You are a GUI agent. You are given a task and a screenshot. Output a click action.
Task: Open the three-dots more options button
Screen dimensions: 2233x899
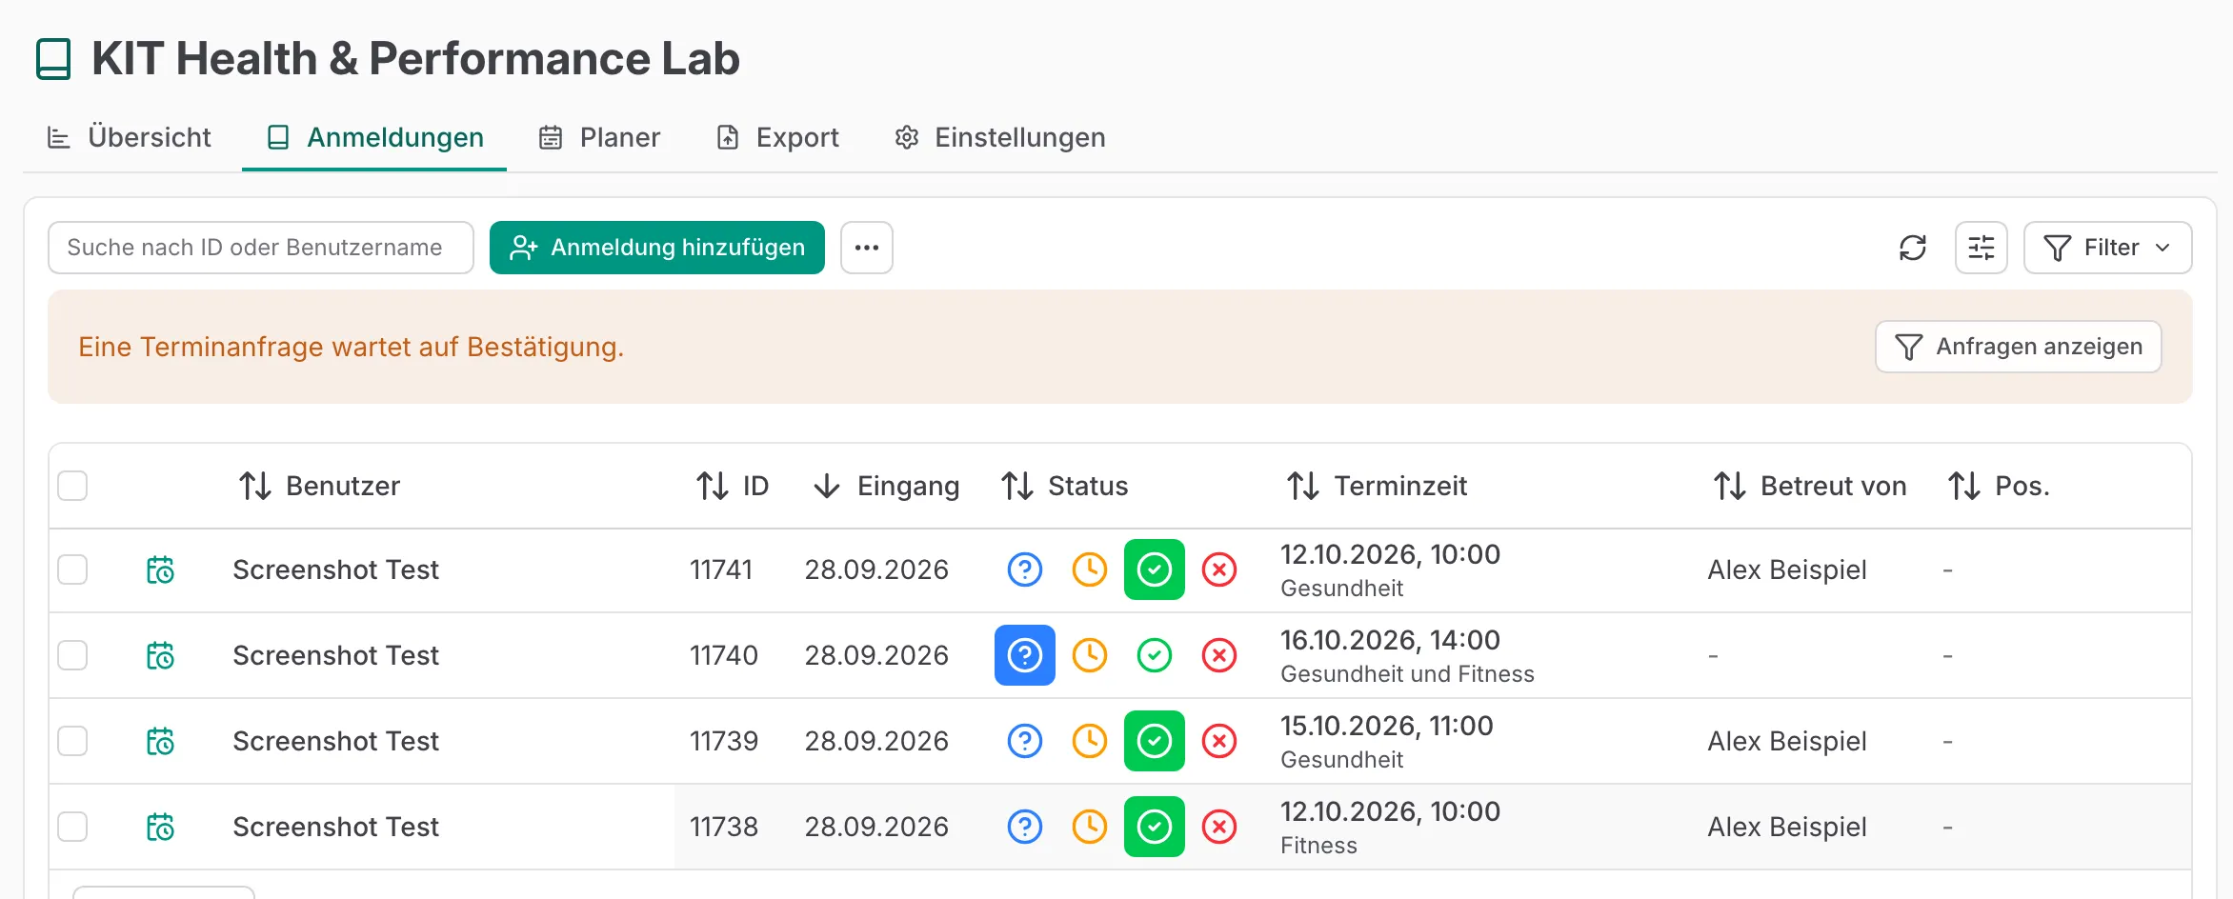(x=867, y=248)
